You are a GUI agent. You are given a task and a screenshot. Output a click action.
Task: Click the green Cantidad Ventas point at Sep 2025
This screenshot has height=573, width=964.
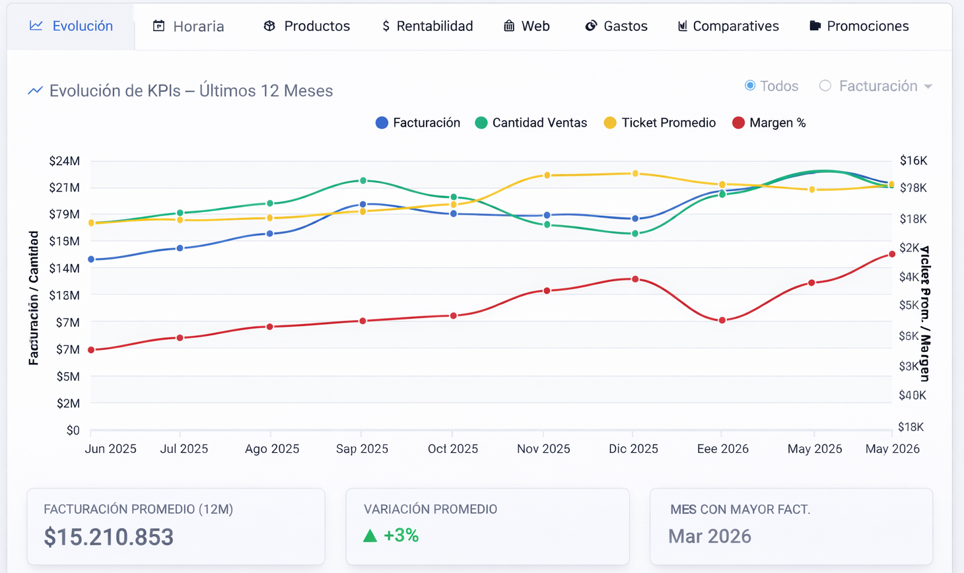pos(363,180)
